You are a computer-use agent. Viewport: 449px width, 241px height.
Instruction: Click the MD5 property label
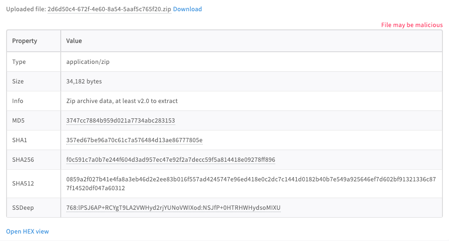pos(18,121)
